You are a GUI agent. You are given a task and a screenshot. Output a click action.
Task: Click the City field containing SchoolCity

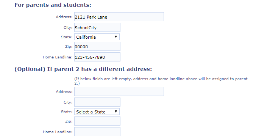[97, 27]
